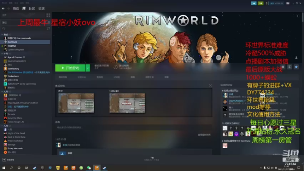
Task: Open the dropdown arrow beside 开始游戏
Action: pos(88,68)
